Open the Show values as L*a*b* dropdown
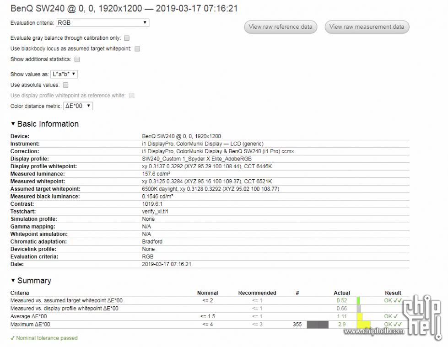448x347 pixels. 64,74
